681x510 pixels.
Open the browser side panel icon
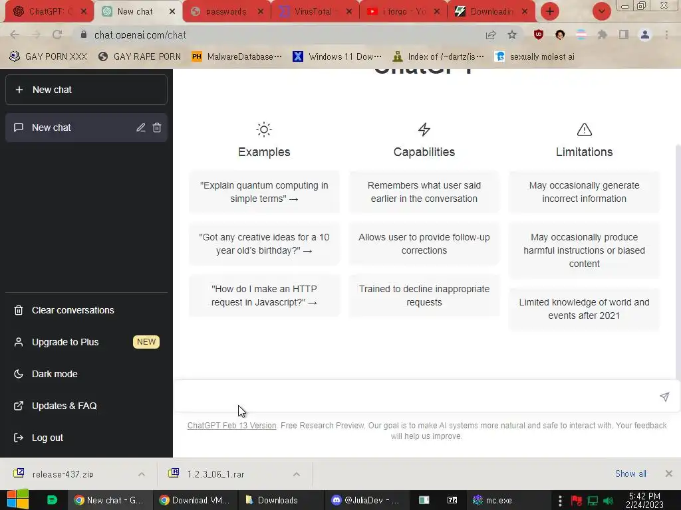[624, 35]
